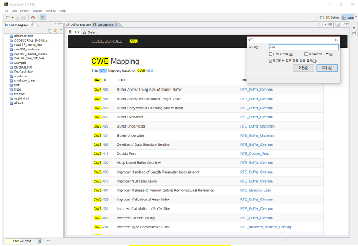Click the folder icon of zlib.sln

pos(11,103)
